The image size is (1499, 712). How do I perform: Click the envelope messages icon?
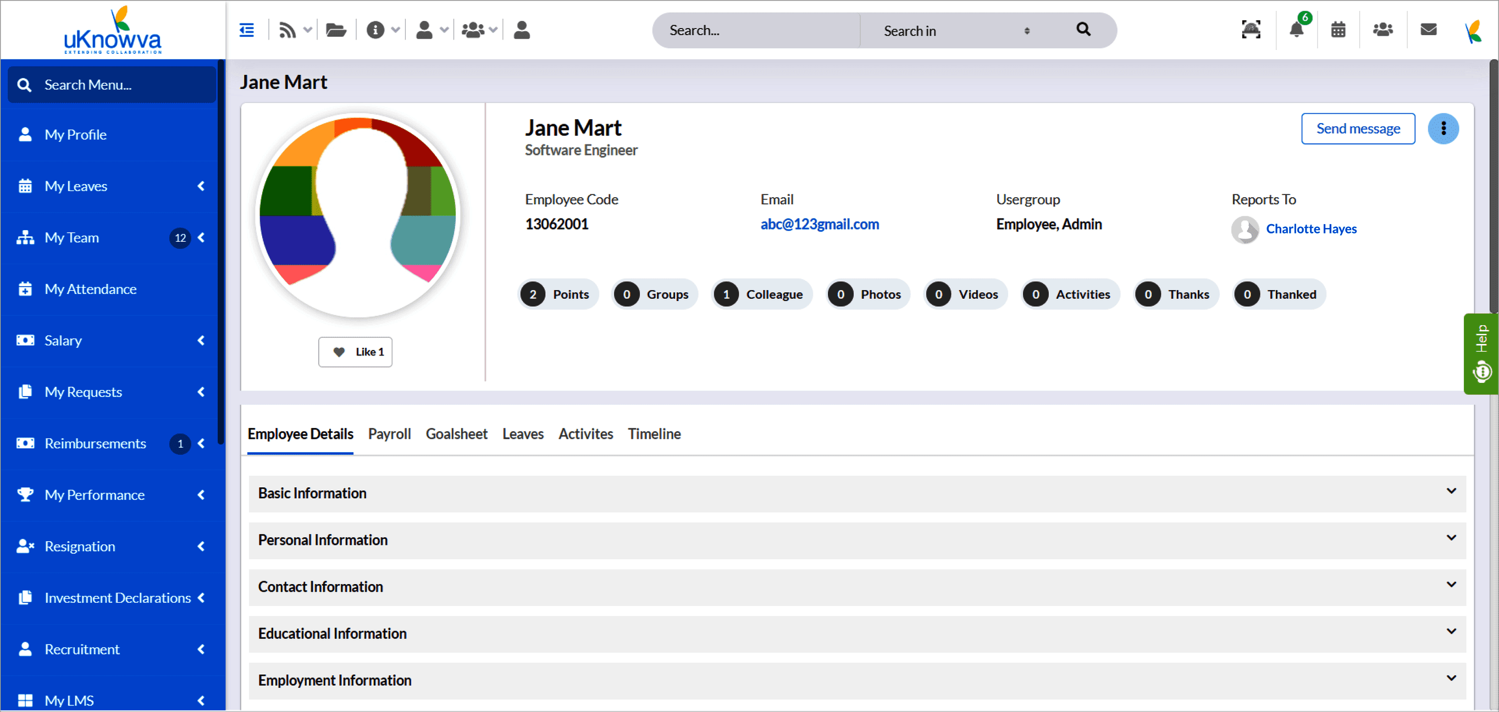pos(1428,30)
